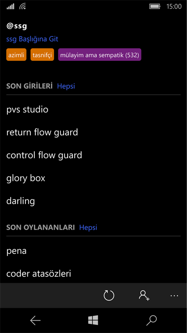Screen dimensions: 187x333
Task: Tap the follow user icon
Action: pos(144,296)
